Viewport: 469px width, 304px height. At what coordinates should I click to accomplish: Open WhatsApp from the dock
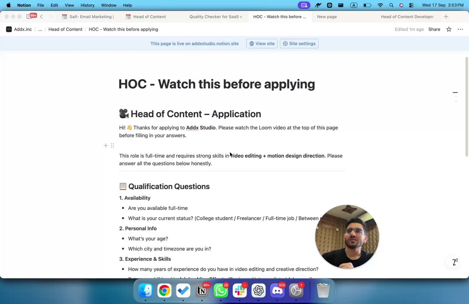click(221, 290)
